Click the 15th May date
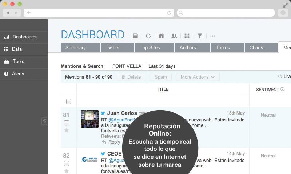The image size is (291, 174). click(x=236, y=113)
